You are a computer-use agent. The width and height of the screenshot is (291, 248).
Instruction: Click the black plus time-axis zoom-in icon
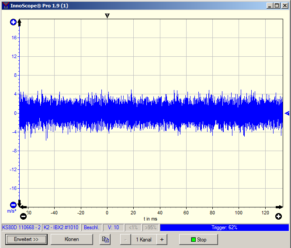tap(278, 216)
